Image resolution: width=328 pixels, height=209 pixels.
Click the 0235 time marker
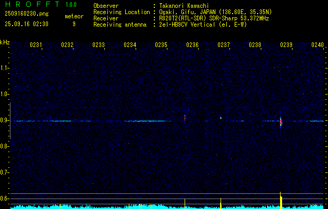tap(161, 45)
